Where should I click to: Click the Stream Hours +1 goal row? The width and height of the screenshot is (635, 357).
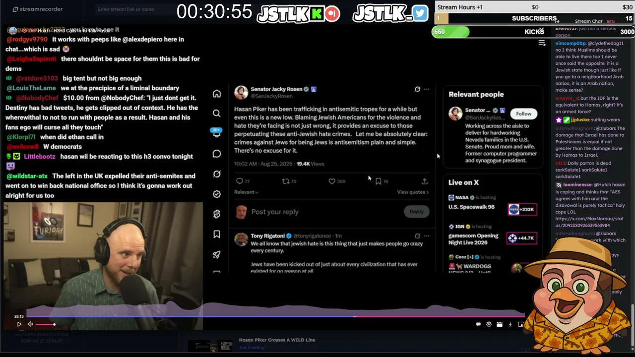click(x=534, y=7)
